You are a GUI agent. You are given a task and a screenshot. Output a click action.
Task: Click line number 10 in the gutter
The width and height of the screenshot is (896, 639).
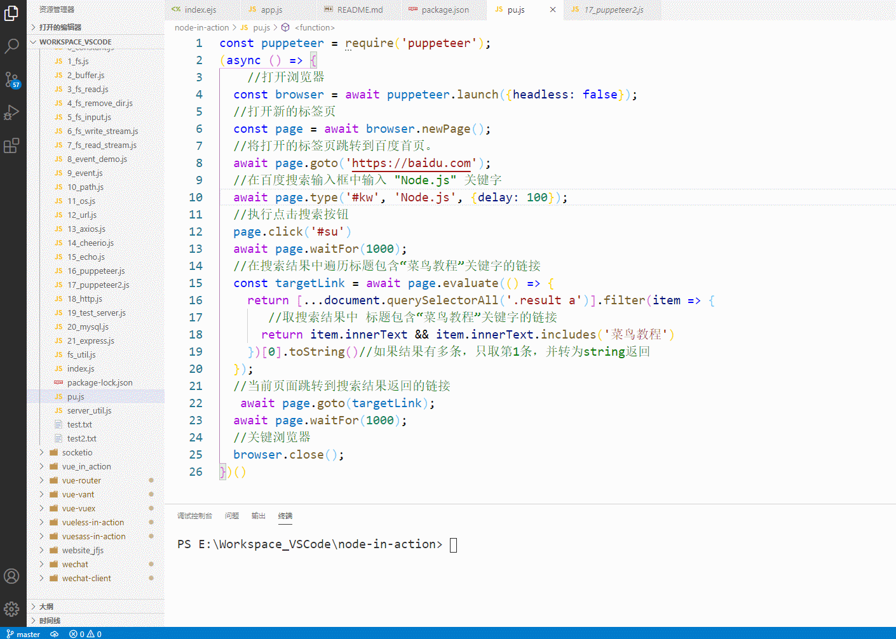coord(196,198)
